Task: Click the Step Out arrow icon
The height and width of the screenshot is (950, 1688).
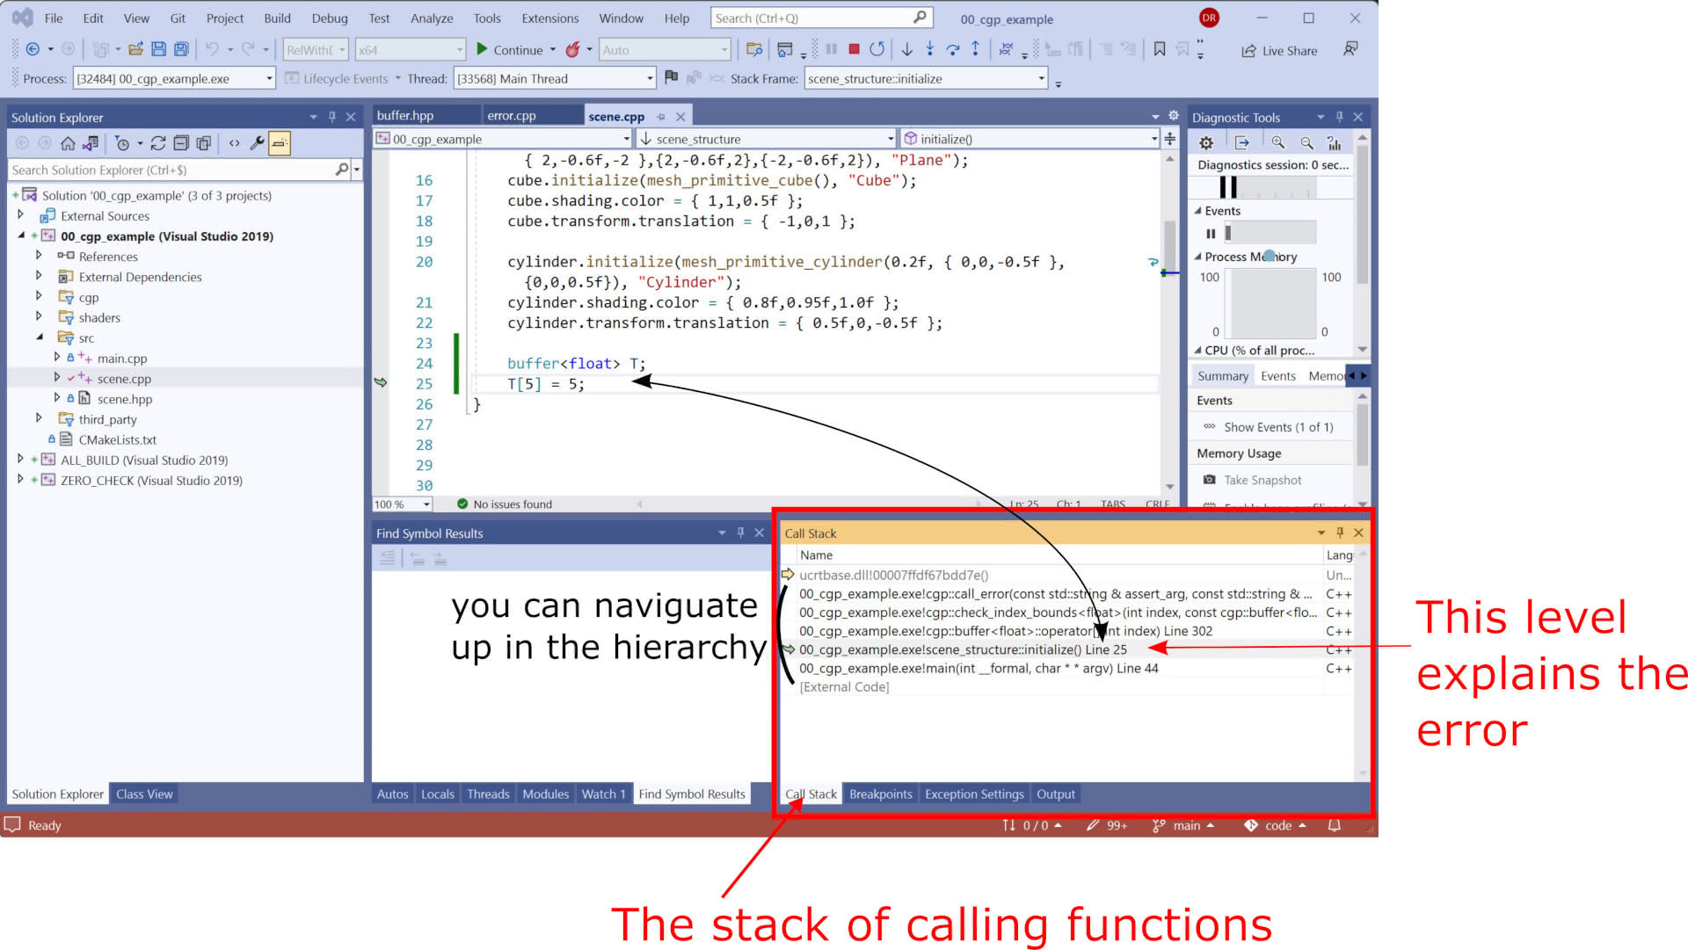Action: tap(975, 49)
